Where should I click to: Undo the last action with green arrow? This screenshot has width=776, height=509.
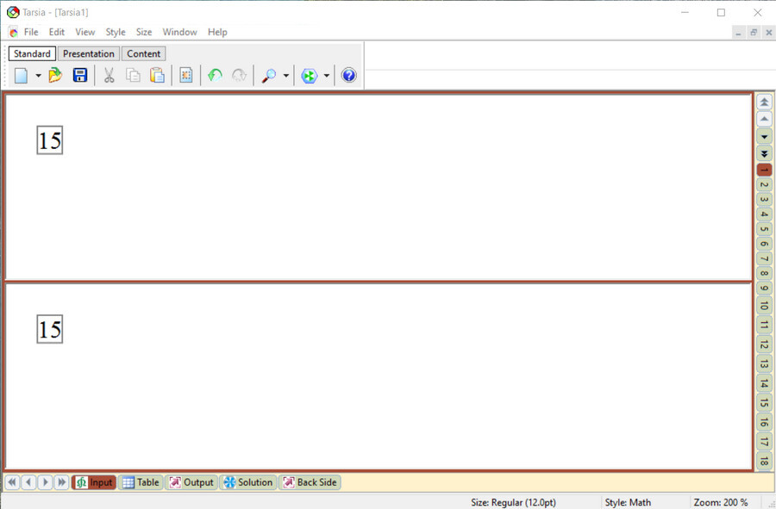[215, 76]
